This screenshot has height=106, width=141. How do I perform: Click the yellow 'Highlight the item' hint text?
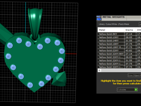point(121,82)
